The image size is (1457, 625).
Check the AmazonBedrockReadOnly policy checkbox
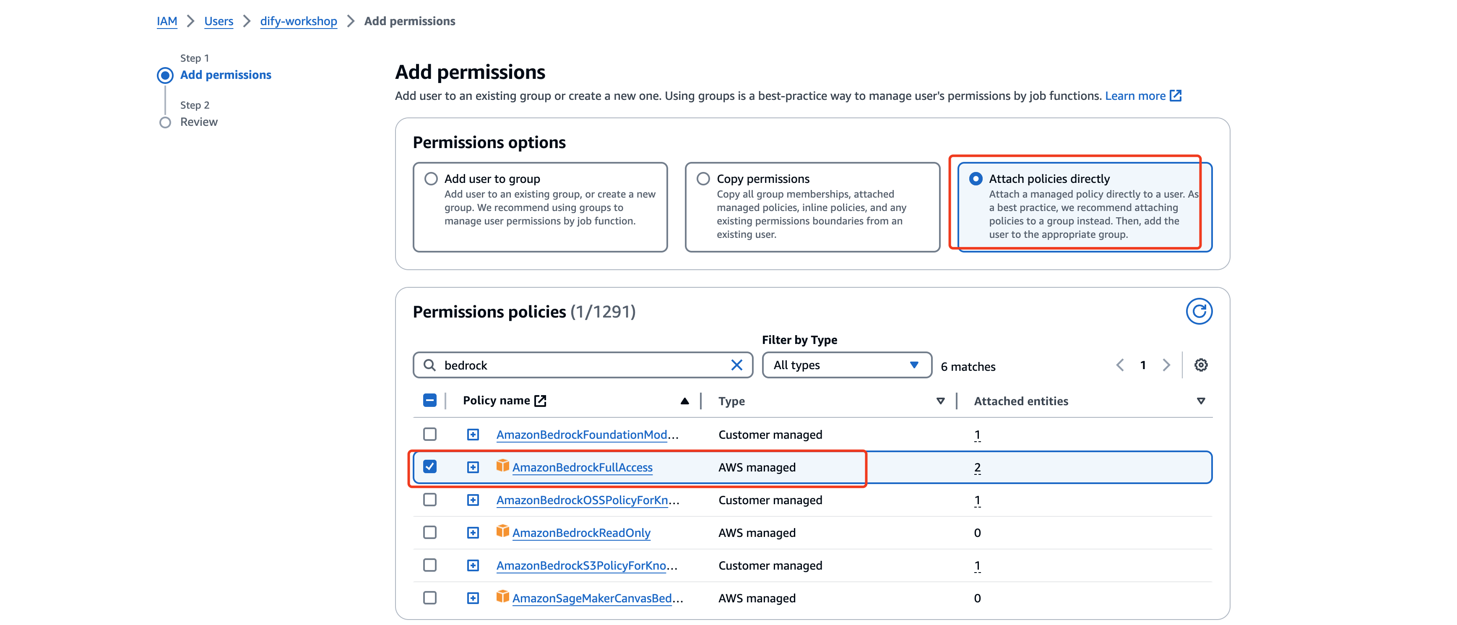tap(430, 532)
